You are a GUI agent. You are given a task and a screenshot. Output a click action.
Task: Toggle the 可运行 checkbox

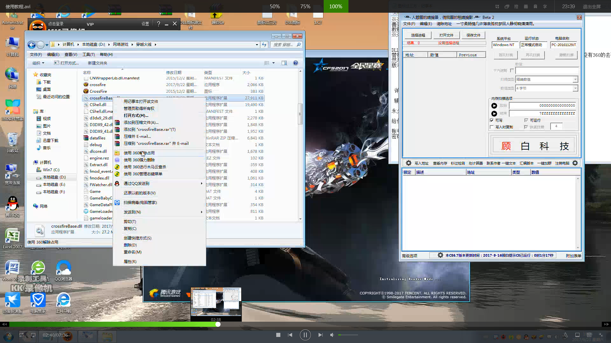pos(526,120)
